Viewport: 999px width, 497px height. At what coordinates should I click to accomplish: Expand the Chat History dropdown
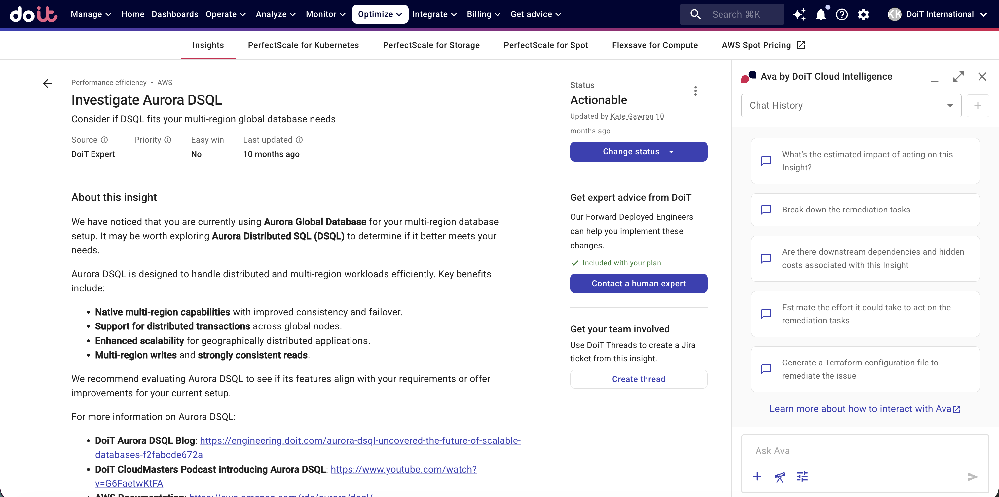tap(851, 105)
